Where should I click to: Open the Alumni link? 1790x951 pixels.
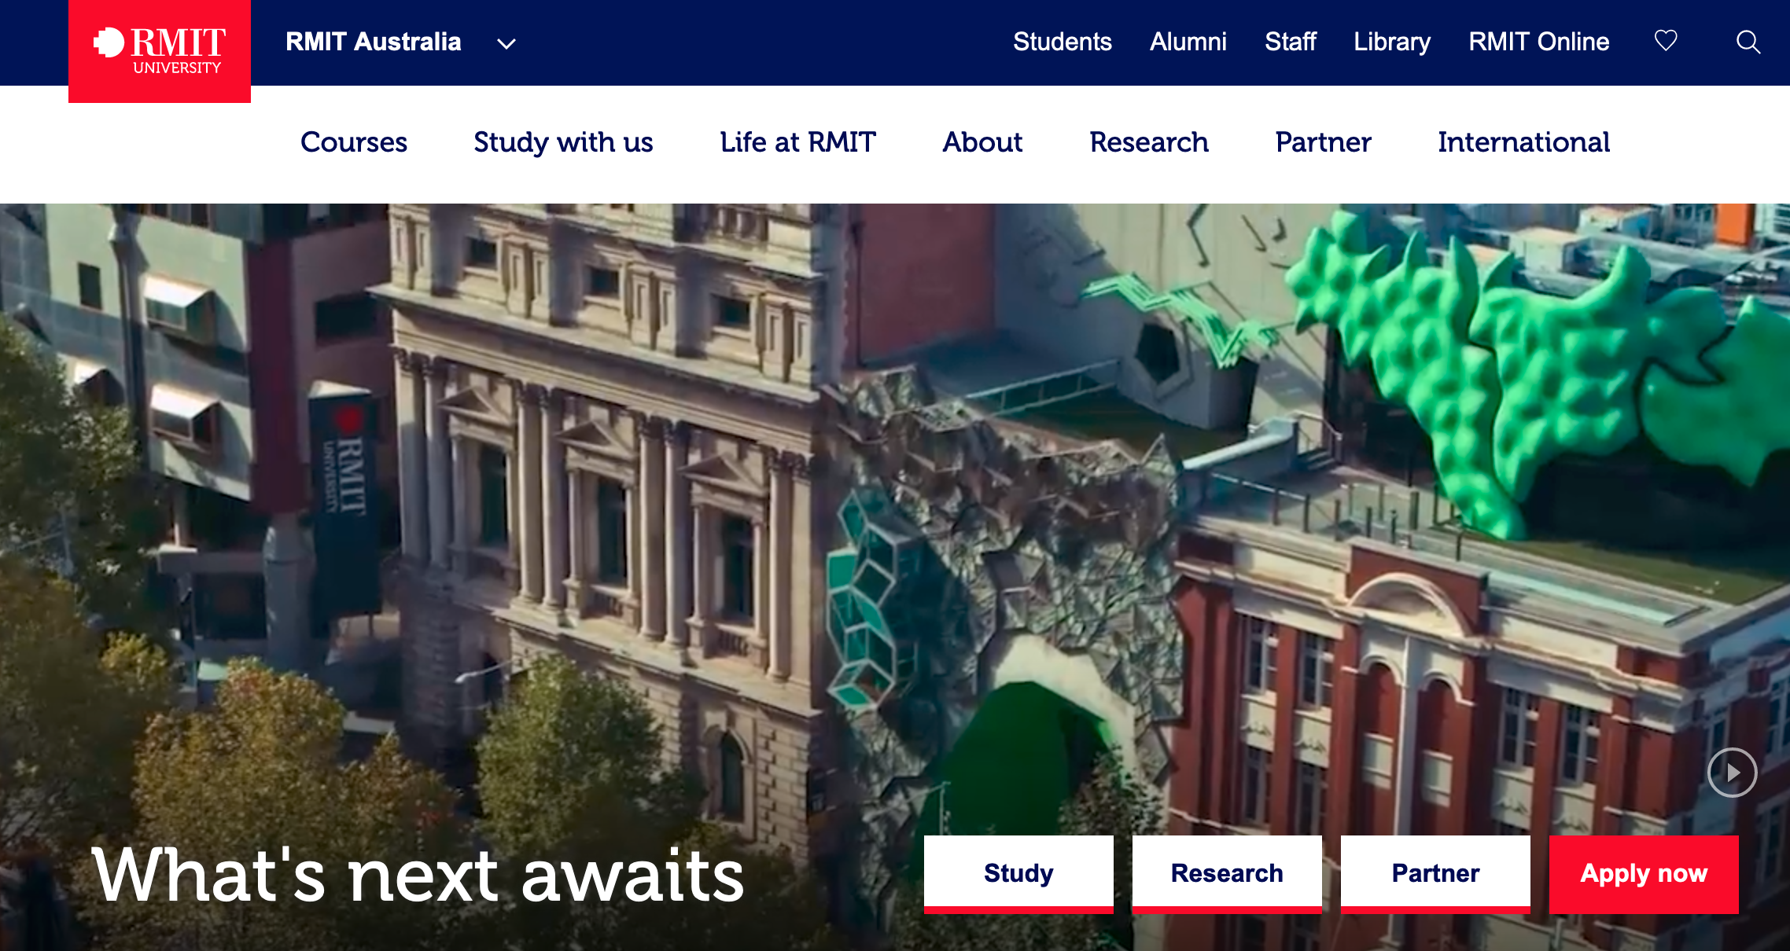(x=1188, y=42)
